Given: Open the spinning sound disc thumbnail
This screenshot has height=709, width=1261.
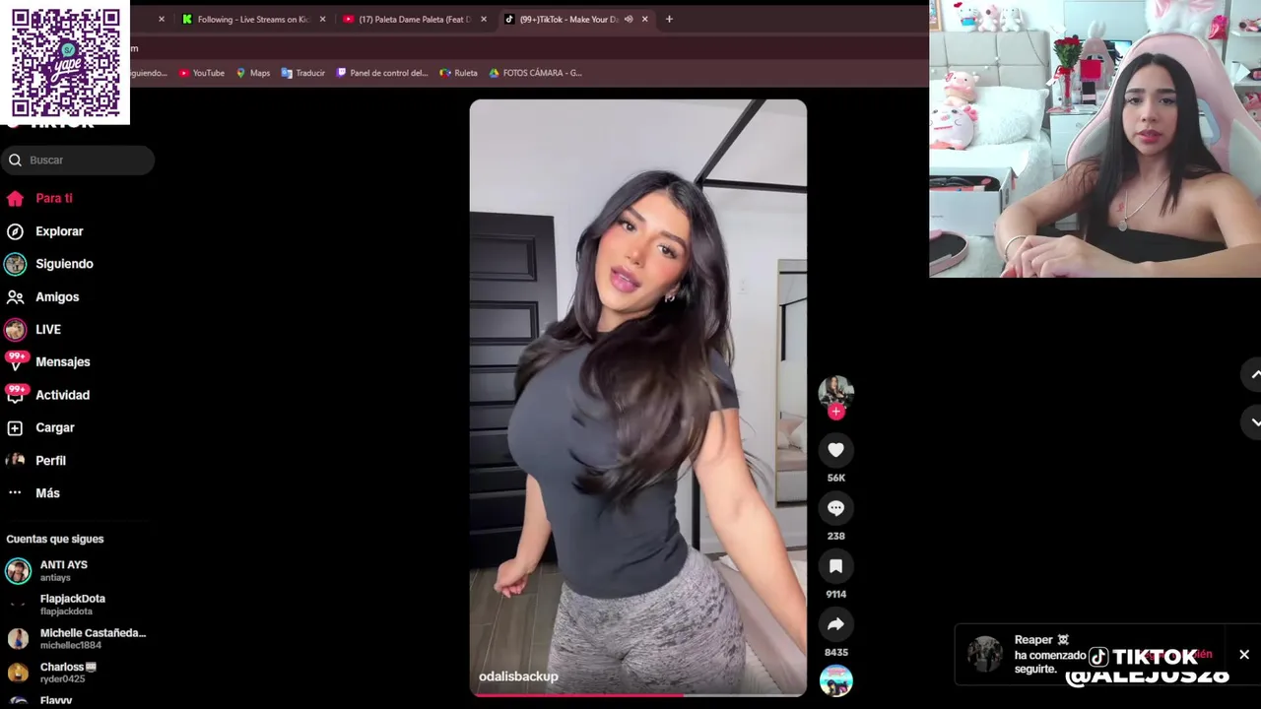Looking at the screenshot, I should point(835,681).
